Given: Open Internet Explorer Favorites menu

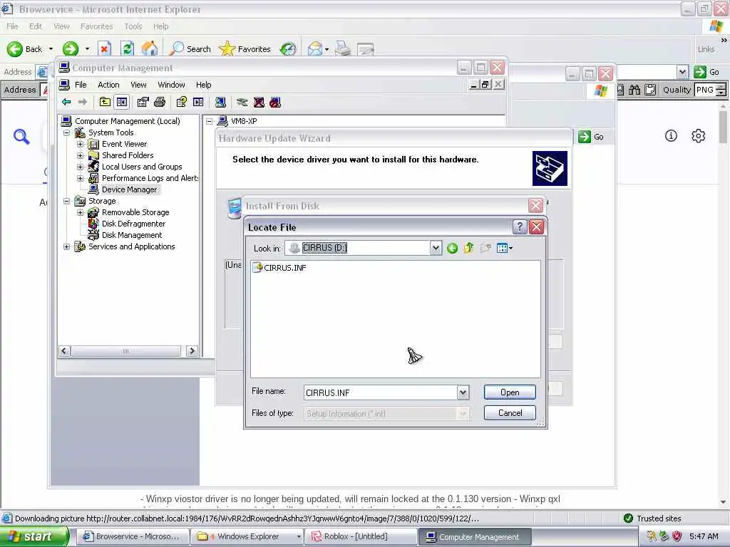Looking at the screenshot, I should coord(96,26).
